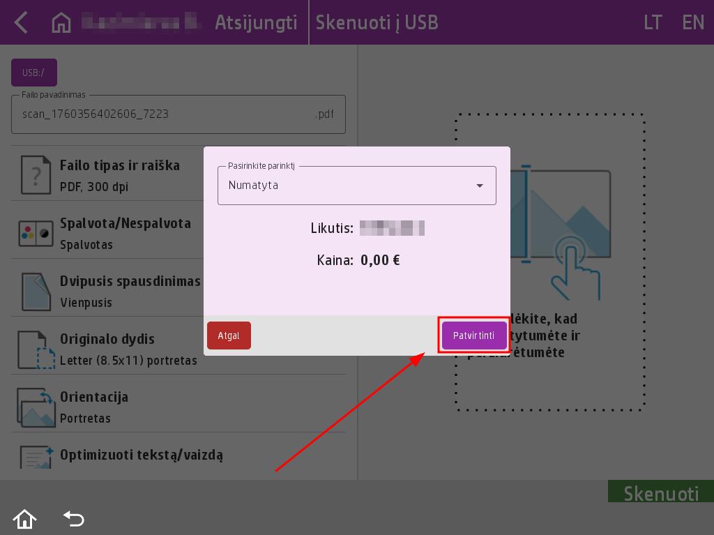Tap the home icon in the purple header

pos(61,22)
